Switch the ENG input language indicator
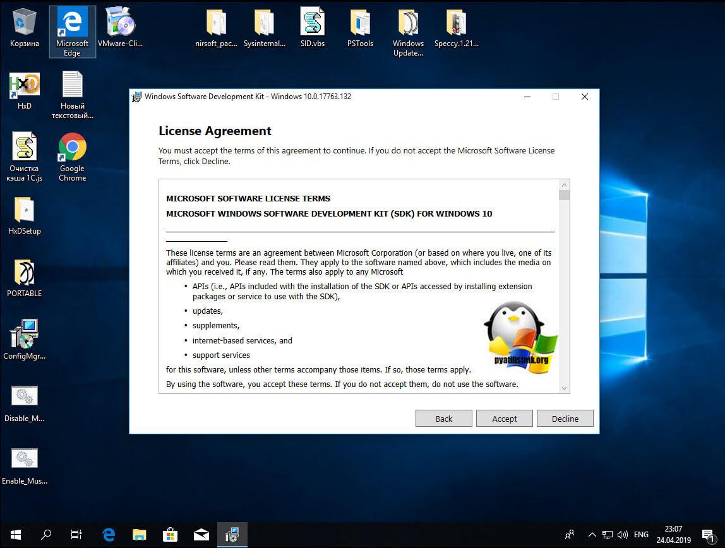Viewport: 725px width, 548px height. [x=641, y=535]
